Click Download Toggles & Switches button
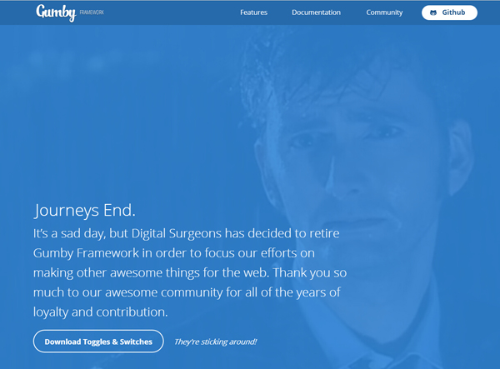This screenshot has height=369, width=500. (x=98, y=342)
